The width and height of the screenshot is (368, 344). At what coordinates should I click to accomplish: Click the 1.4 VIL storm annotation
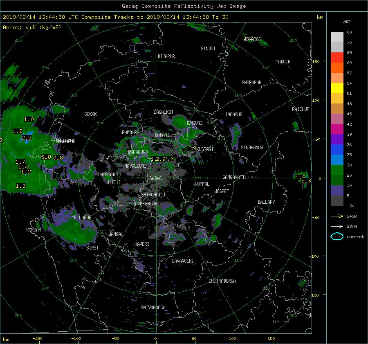(23, 167)
